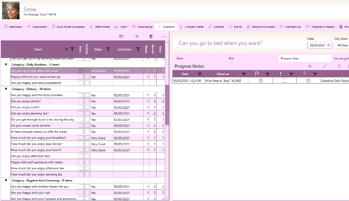Viewport: 349px width, 201px height.
Task: Toggle Activity checkbox for 'Happy with how you were woken up'
Action: pos(87,77)
